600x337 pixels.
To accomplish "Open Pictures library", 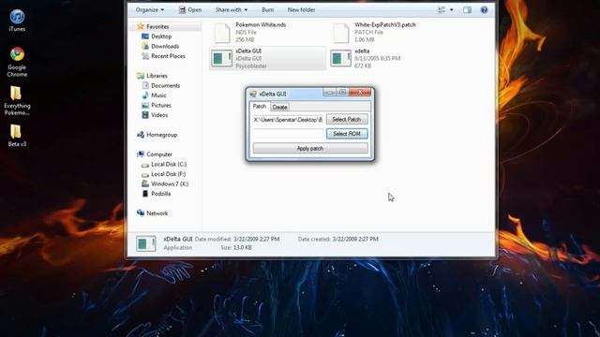I will tap(161, 105).
